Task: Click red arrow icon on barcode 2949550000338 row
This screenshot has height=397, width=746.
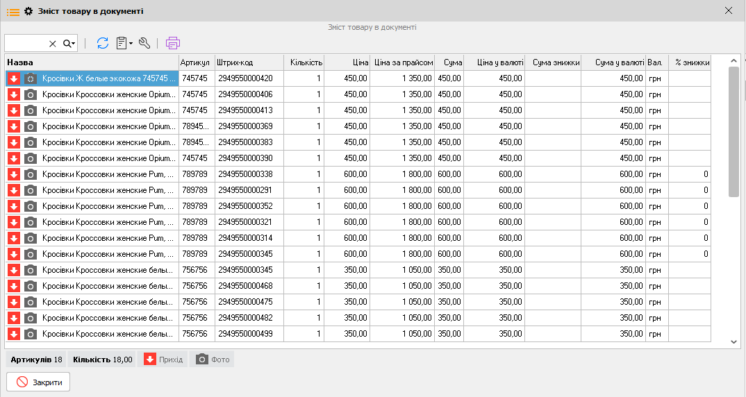Action: (x=14, y=174)
